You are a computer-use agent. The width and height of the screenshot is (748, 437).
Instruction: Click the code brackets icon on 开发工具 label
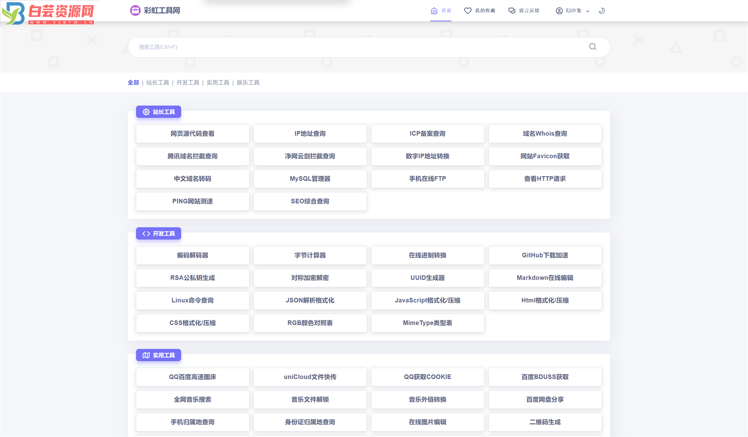[146, 233]
